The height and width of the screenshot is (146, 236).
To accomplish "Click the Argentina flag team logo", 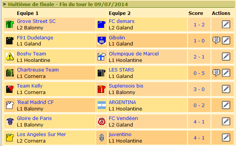I will click(102, 105).
